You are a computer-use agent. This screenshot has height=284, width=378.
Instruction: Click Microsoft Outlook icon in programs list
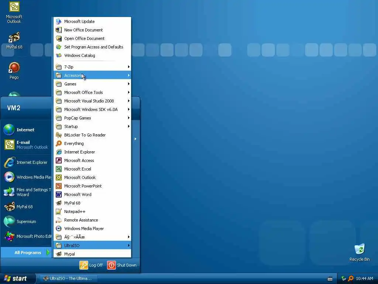(x=59, y=177)
